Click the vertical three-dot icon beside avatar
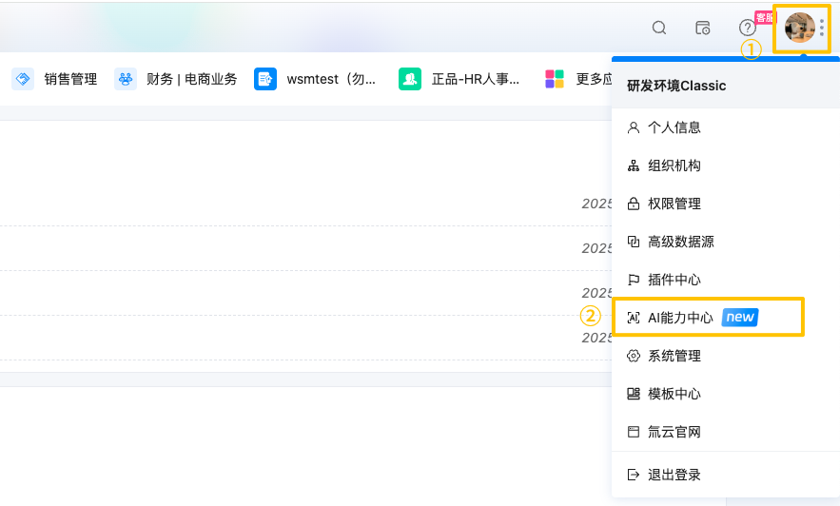 click(x=823, y=28)
